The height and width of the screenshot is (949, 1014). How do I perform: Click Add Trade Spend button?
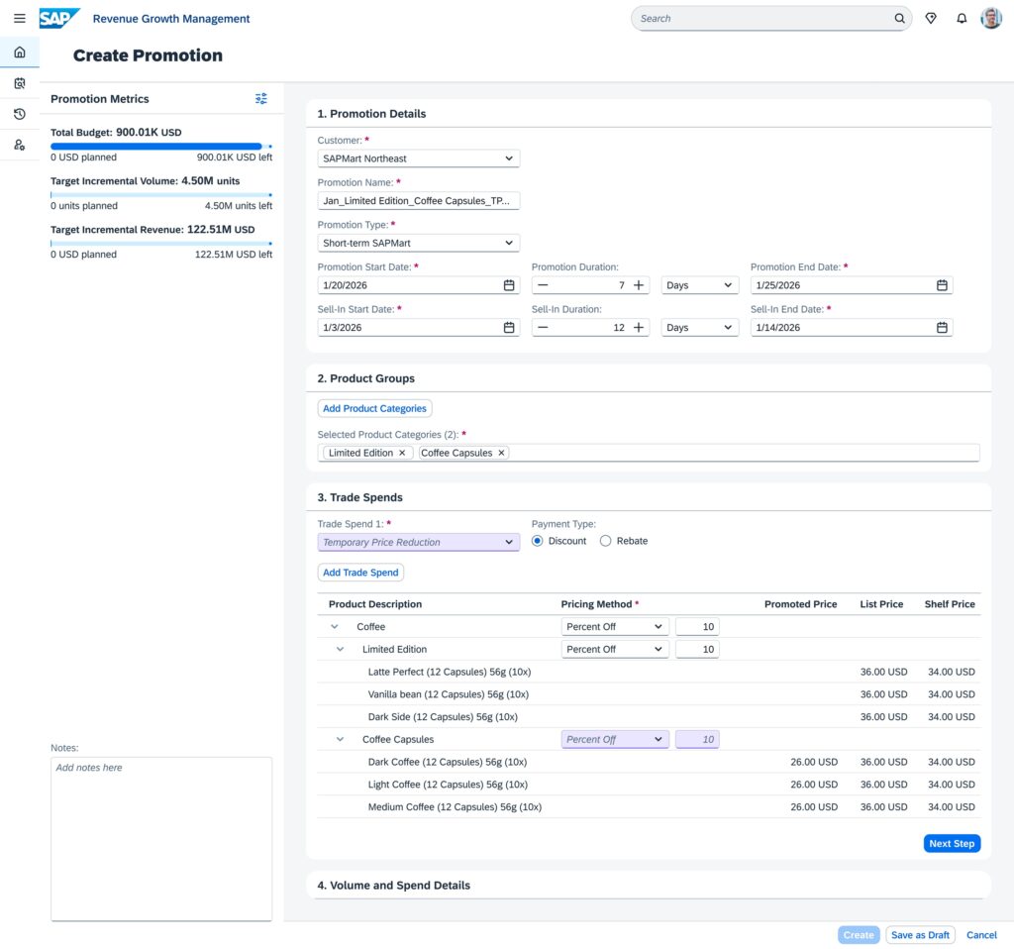click(360, 573)
